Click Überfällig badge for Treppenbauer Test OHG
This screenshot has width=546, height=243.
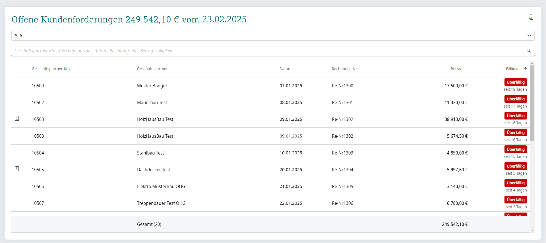click(516, 200)
